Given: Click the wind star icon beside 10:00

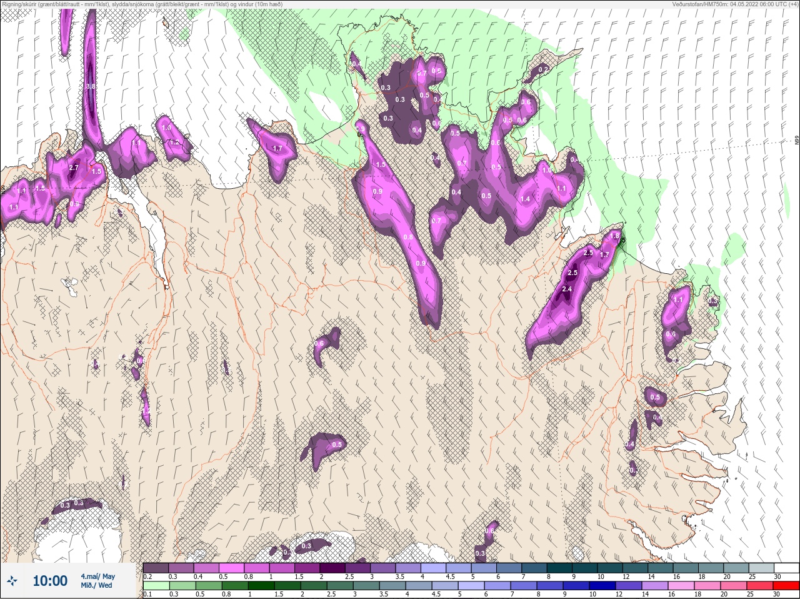Looking at the screenshot, I should [12, 581].
